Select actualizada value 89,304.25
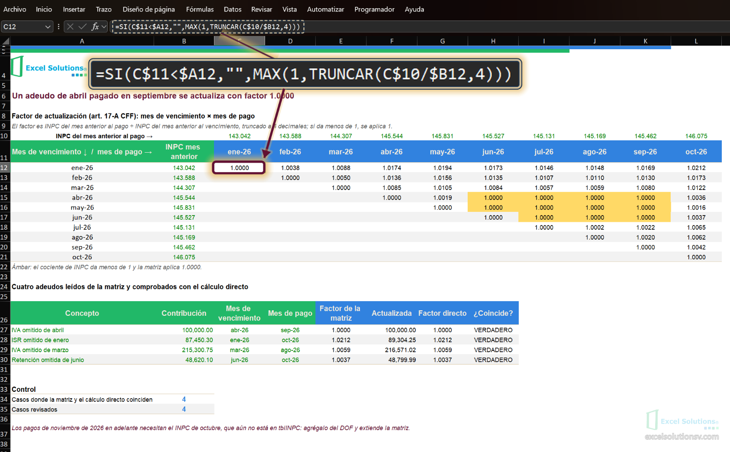730x452 pixels. point(391,340)
